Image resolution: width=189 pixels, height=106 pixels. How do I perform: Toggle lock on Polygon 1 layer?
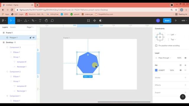(30, 38)
